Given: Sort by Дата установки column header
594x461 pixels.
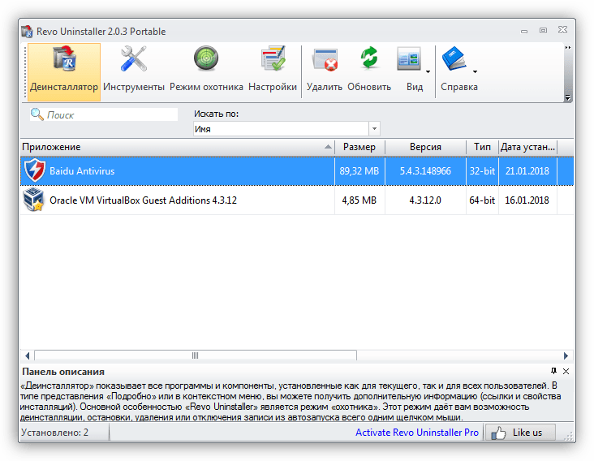Looking at the screenshot, I should tap(527, 147).
